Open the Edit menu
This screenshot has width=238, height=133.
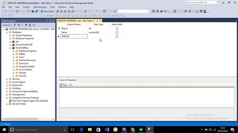(10, 7)
